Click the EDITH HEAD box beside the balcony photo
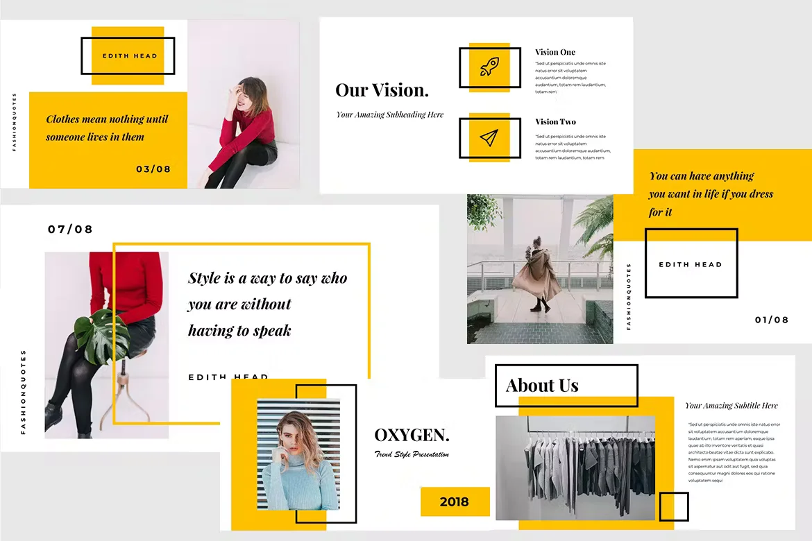Viewport: 812px width, 541px height. coord(691,264)
